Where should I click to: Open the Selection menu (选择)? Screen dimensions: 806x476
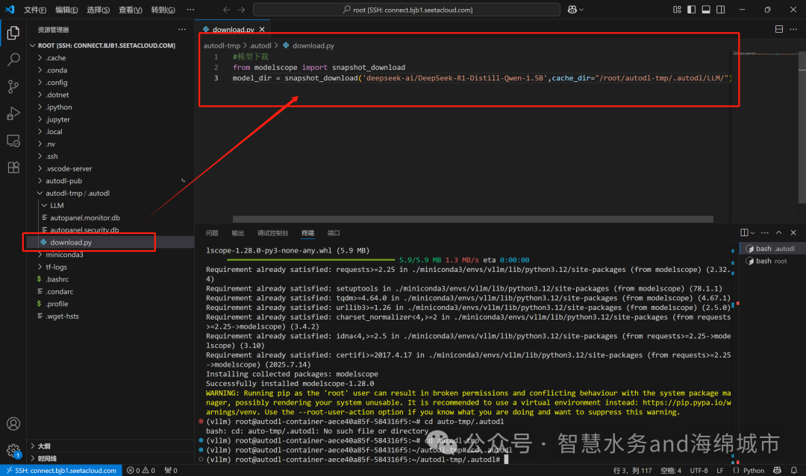[99, 10]
